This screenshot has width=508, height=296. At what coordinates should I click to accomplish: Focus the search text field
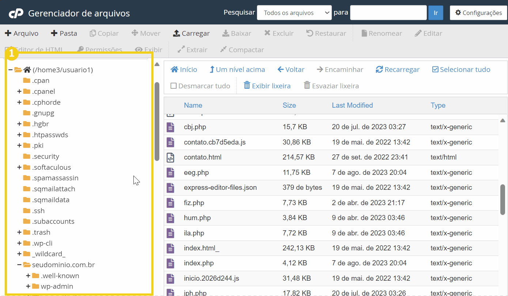[388, 13]
